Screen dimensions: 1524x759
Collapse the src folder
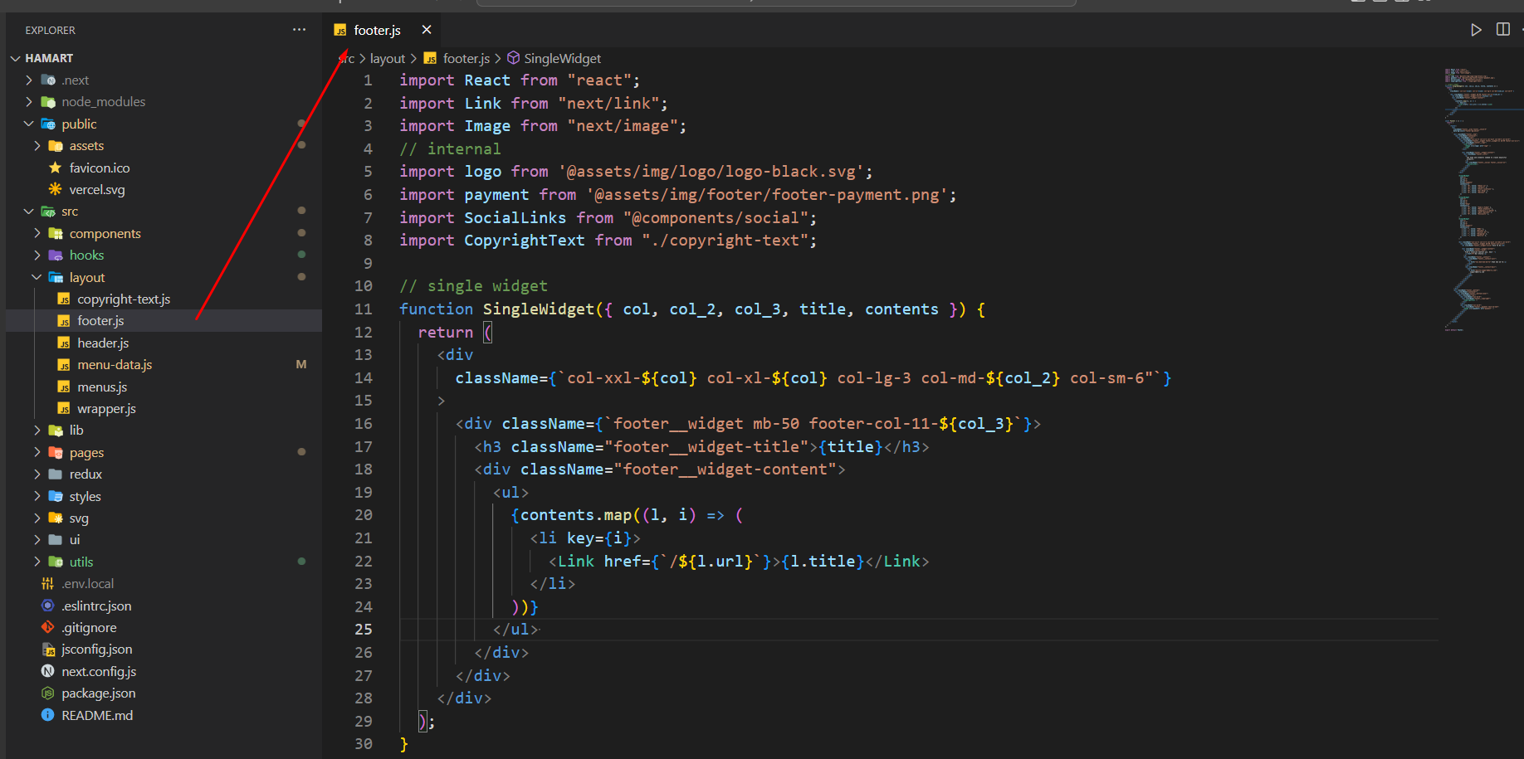coord(29,212)
